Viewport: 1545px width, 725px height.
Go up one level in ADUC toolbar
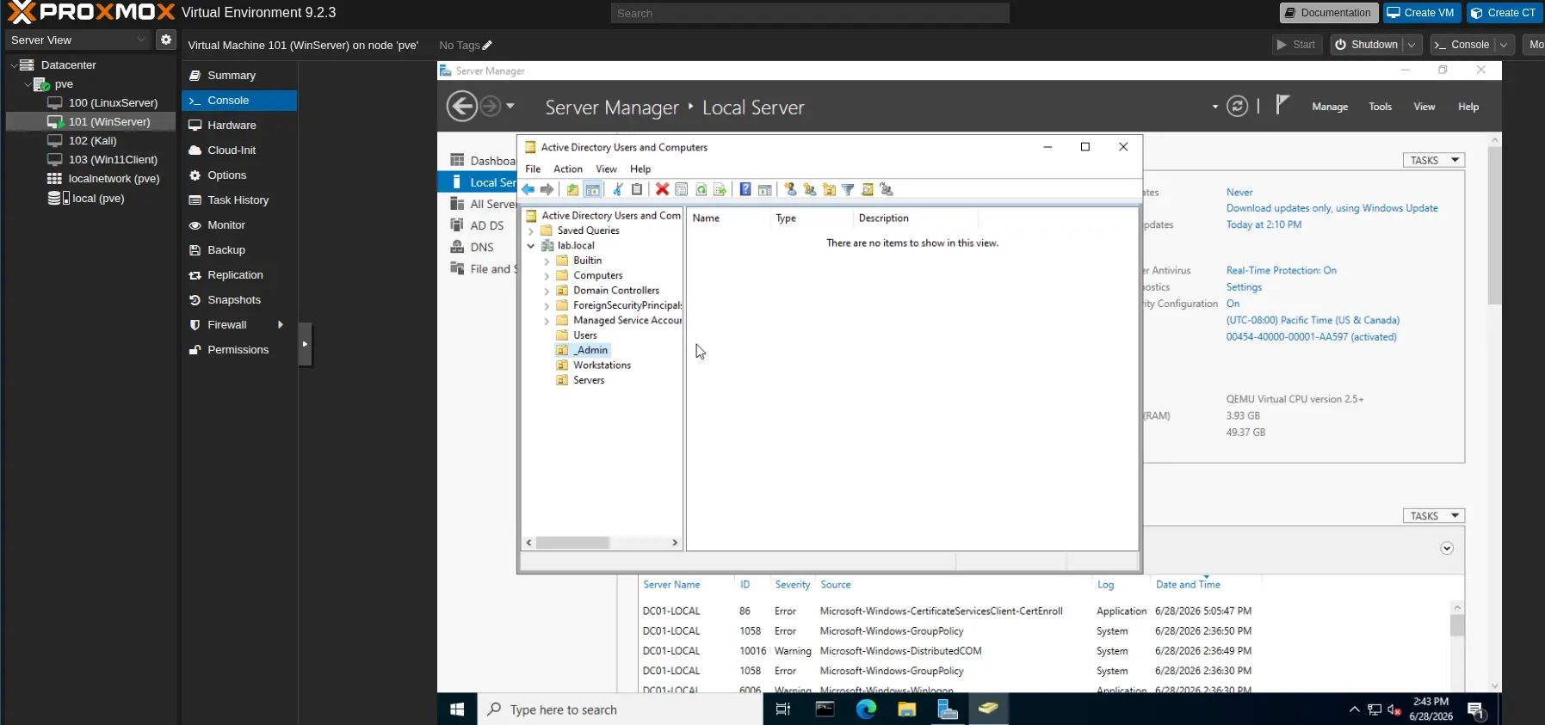point(572,189)
